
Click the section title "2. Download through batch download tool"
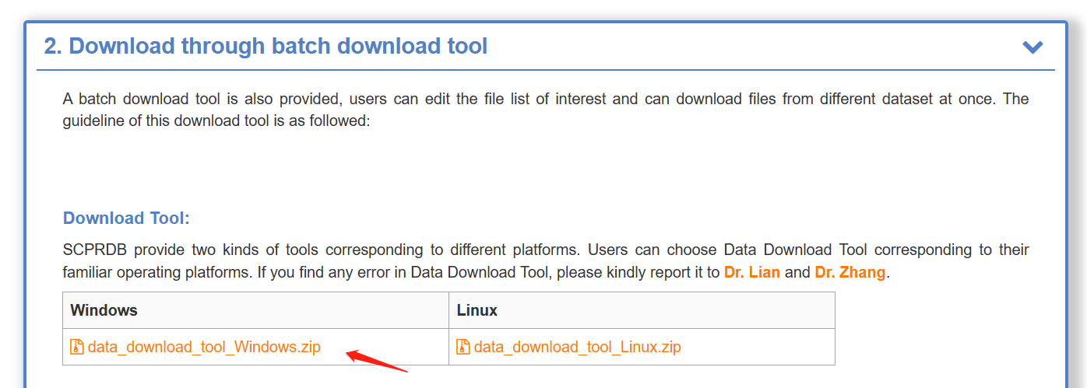click(266, 47)
